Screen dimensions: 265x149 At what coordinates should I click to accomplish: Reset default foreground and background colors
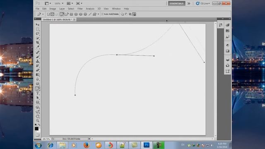click(x=36, y=125)
